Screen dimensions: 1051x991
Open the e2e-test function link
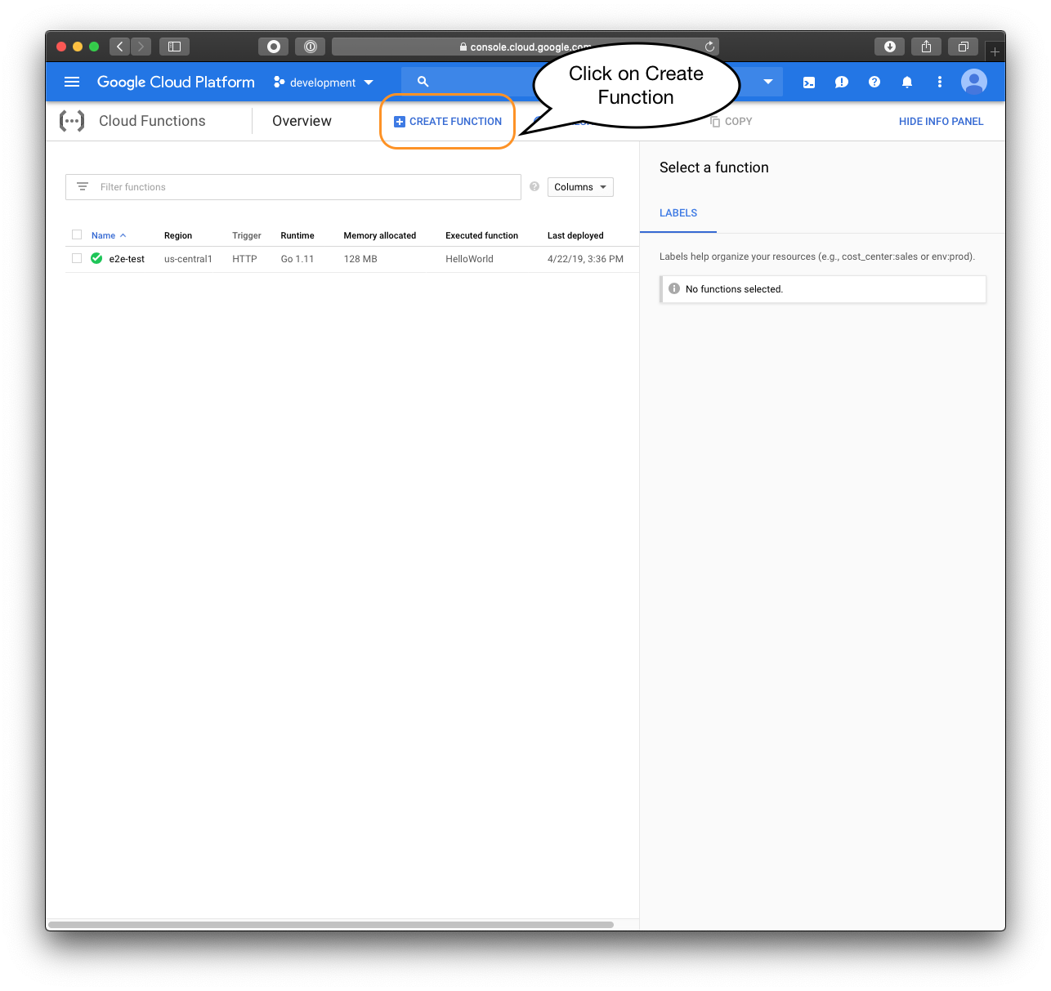(127, 259)
